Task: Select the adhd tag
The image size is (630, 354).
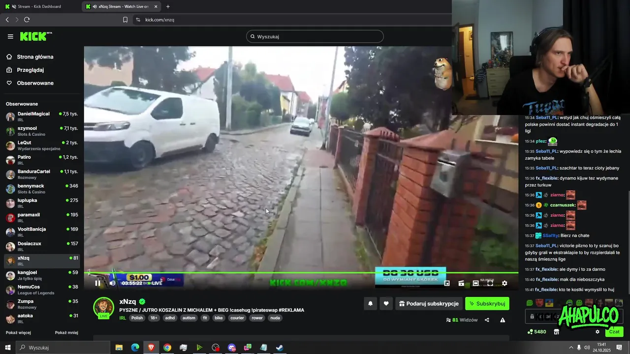Action: (x=170, y=318)
